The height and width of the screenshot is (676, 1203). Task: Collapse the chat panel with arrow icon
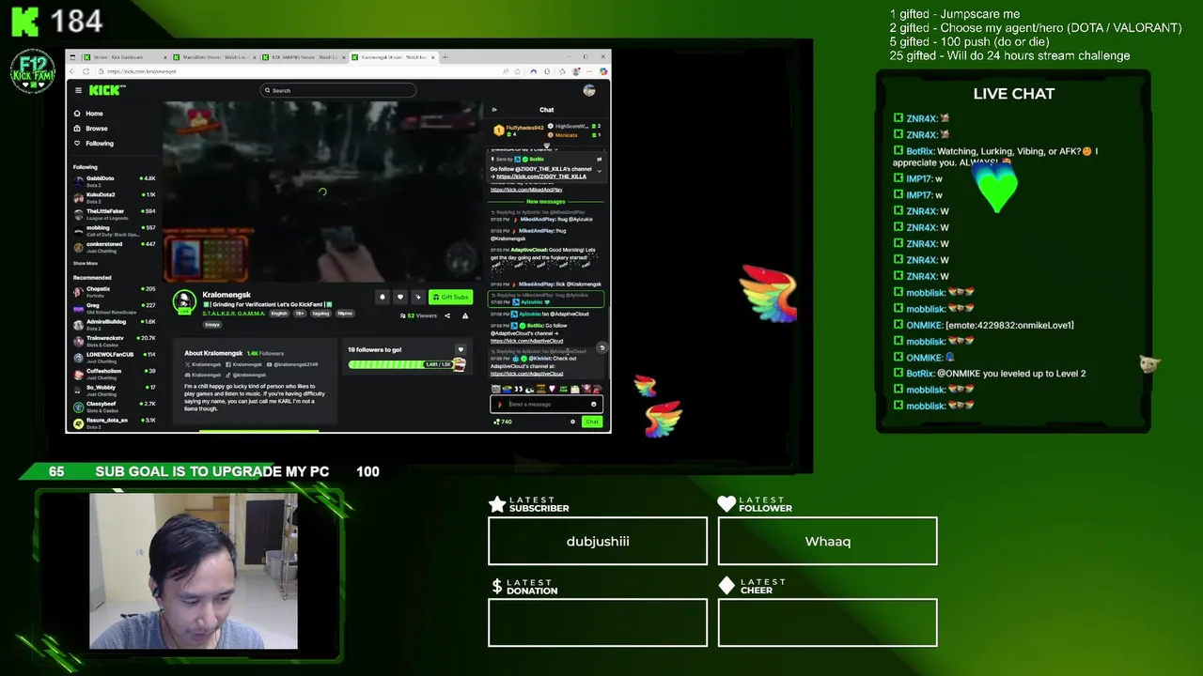click(x=494, y=110)
